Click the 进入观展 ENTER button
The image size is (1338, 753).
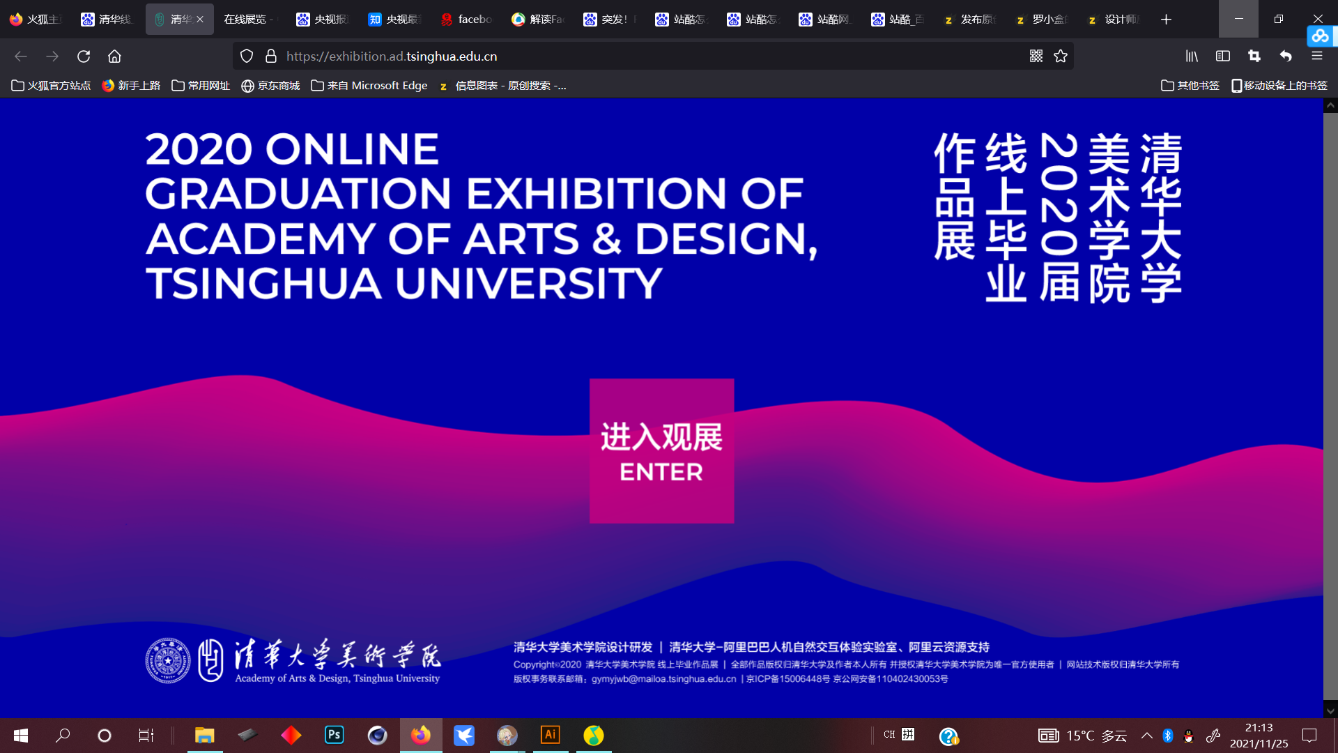[x=661, y=451]
